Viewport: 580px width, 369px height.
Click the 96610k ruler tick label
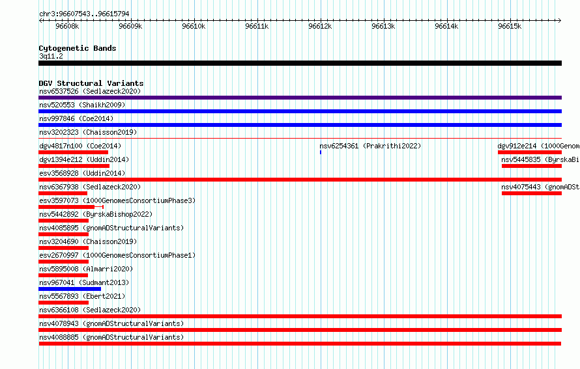coord(194,26)
